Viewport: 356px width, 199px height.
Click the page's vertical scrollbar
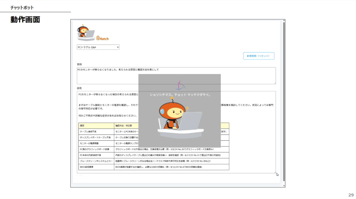coord(284,102)
